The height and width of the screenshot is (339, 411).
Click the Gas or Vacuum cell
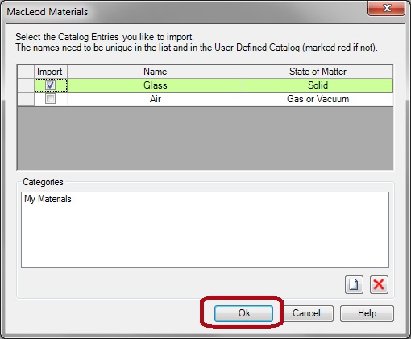point(318,99)
